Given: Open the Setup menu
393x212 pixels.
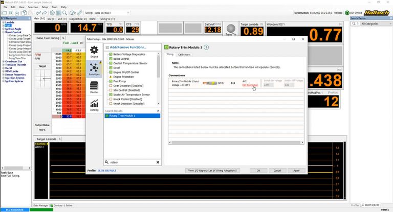Looking at the screenshot, I should (x=45, y=7).
